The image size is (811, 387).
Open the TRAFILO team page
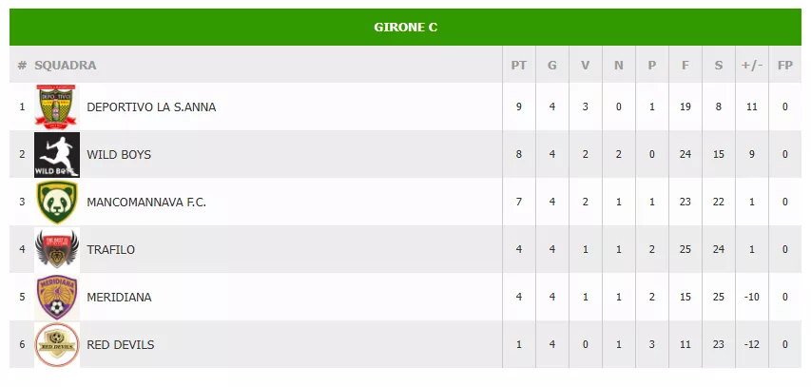coord(111,249)
